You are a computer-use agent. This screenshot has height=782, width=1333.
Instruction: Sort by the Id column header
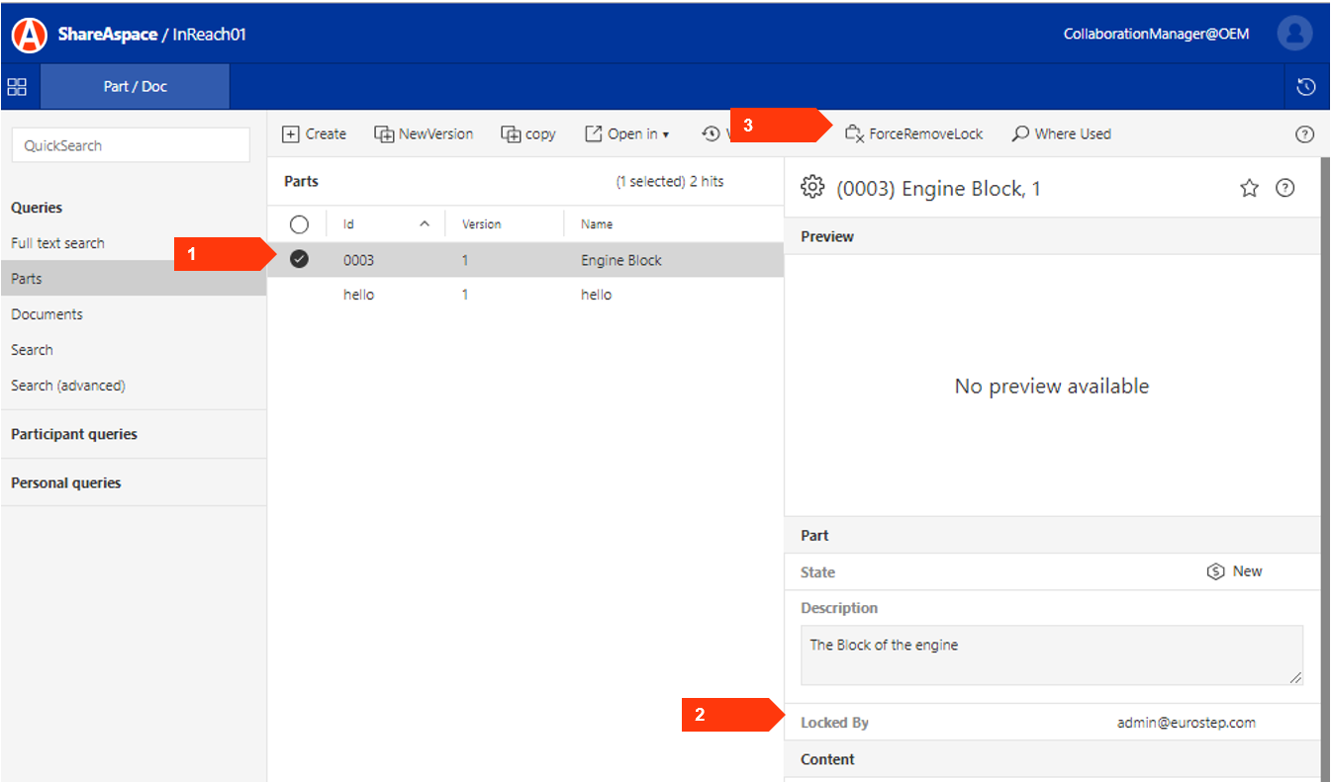tap(386, 224)
